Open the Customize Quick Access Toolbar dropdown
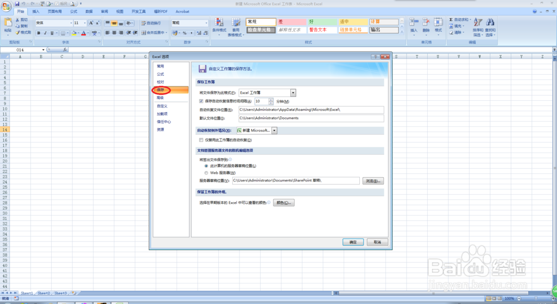Viewport: 557px width, 304px height. [81, 4]
